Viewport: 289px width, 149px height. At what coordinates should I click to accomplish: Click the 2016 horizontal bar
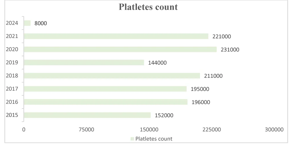105,102
